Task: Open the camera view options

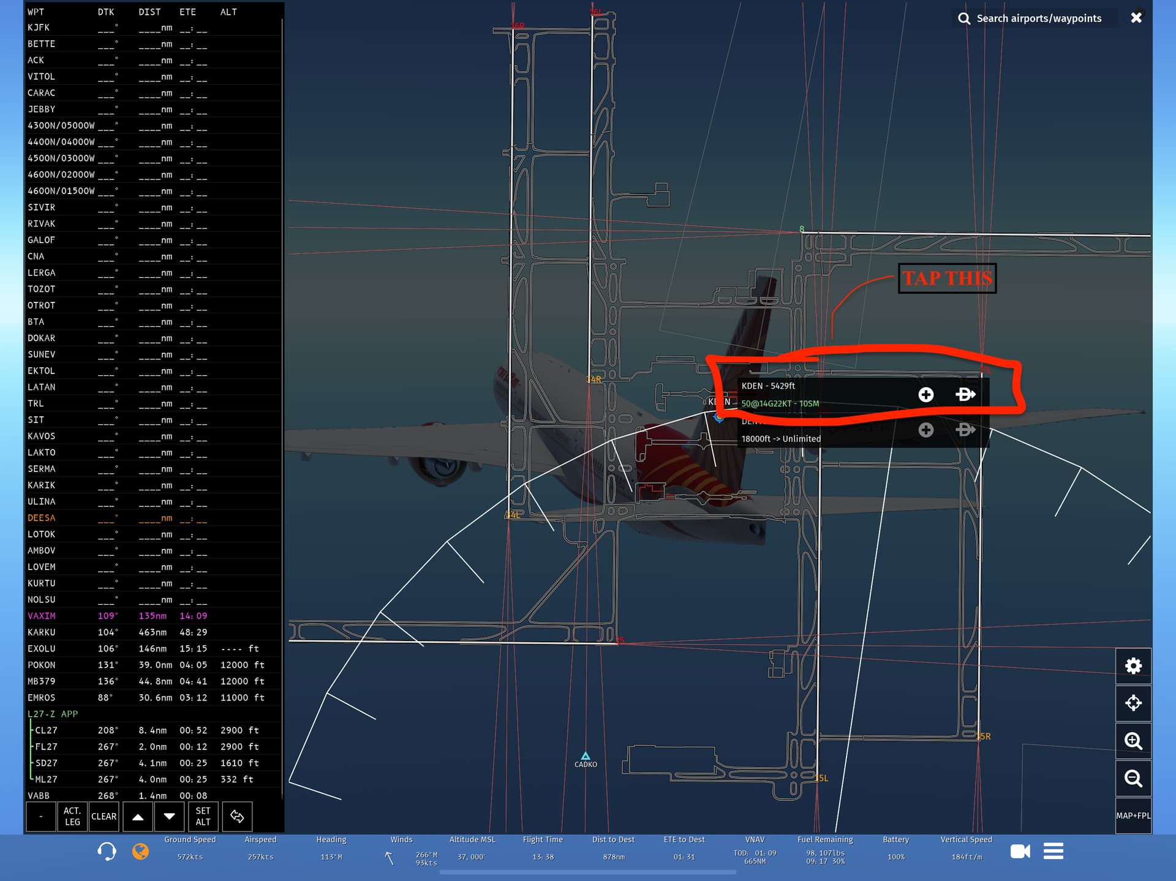Action: (1020, 851)
